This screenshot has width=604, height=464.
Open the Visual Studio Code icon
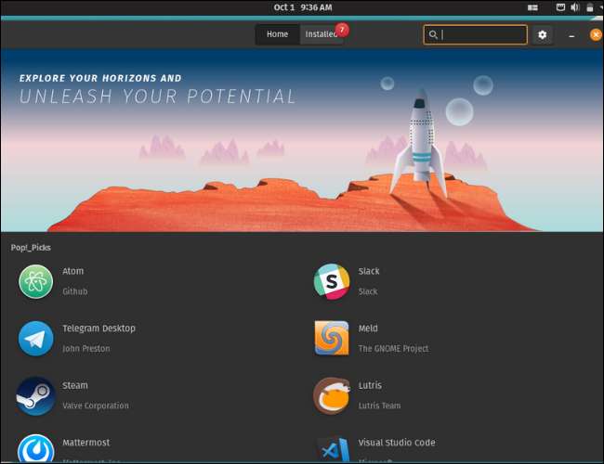[334, 448]
